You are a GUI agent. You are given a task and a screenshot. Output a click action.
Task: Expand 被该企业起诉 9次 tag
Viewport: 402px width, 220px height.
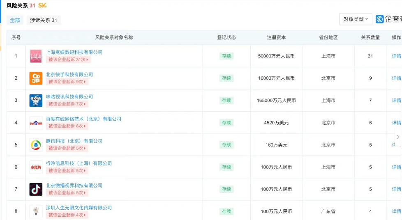click(x=67, y=82)
